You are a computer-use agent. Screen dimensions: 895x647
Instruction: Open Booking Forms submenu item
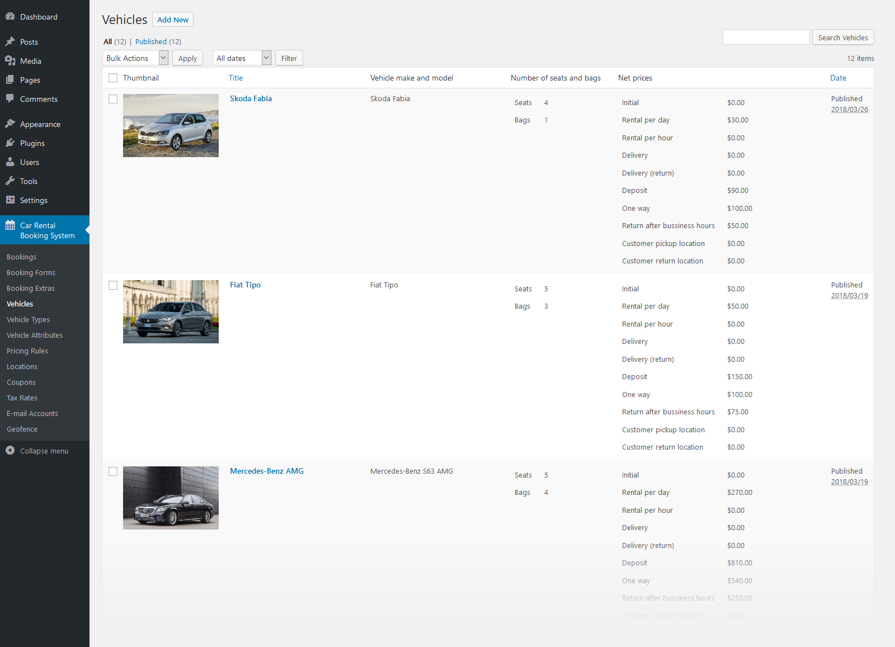[31, 273]
